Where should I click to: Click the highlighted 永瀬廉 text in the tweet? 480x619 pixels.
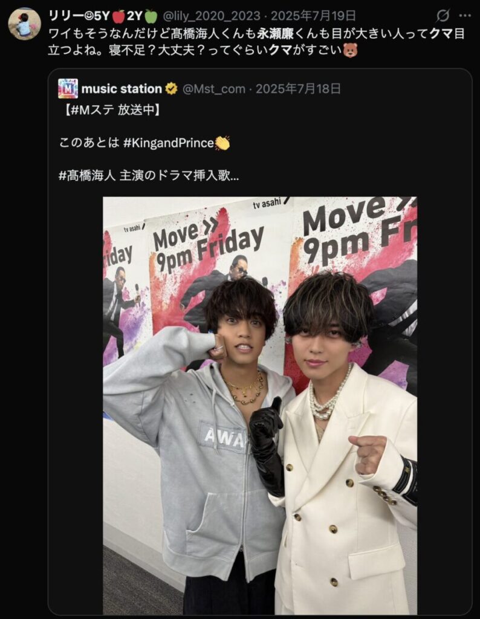[276, 34]
